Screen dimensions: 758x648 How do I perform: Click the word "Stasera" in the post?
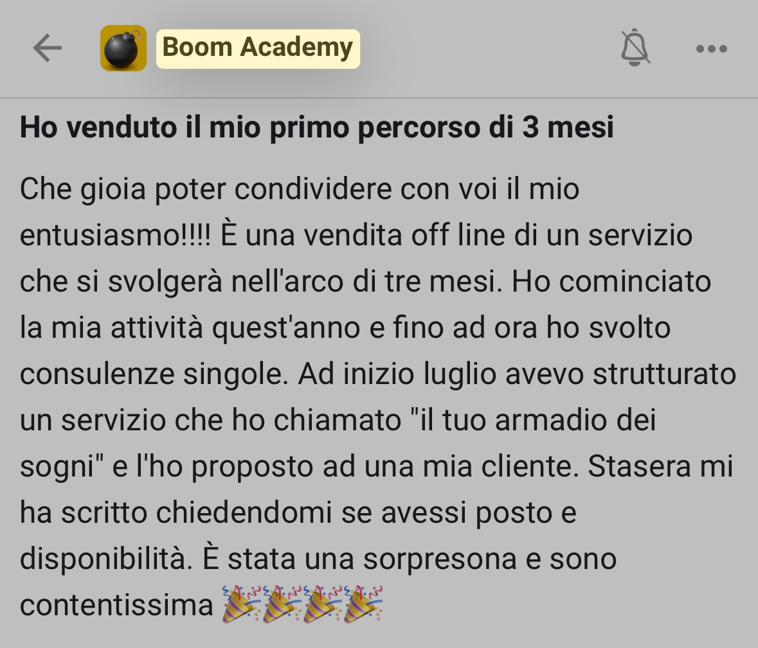click(x=639, y=466)
